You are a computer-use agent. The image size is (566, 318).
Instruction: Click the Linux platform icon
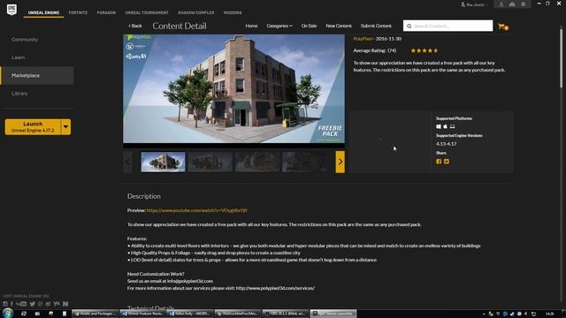[452, 126]
